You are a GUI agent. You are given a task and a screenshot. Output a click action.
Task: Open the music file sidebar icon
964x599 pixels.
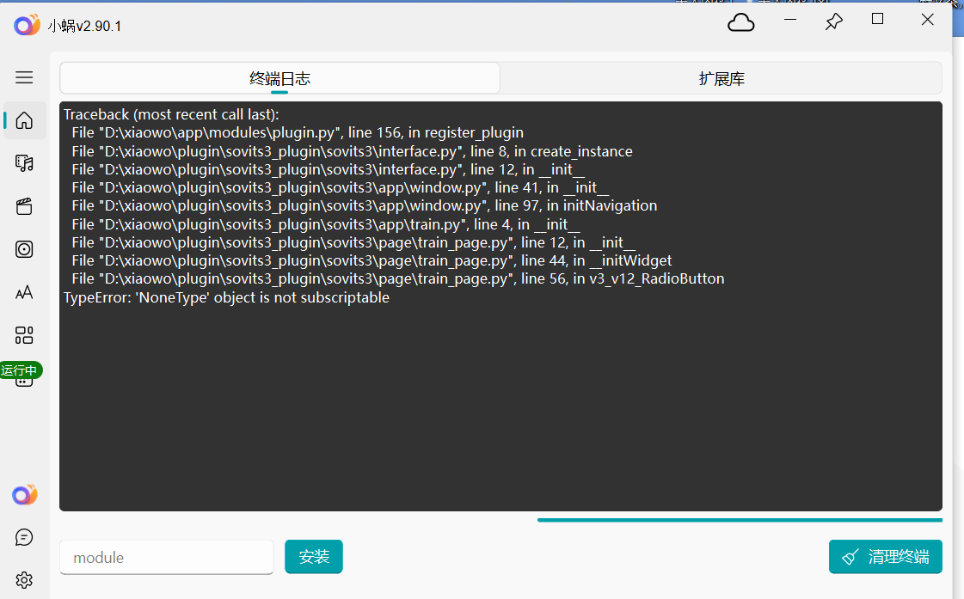24,163
